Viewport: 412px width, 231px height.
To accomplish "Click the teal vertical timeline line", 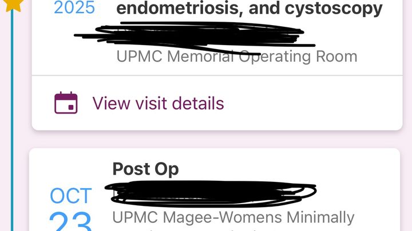I will pyautogui.click(x=12, y=120).
